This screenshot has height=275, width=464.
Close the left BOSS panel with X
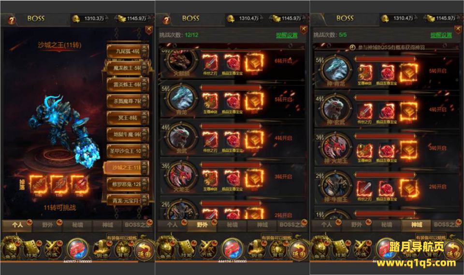pyautogui.click(x=149, y=29)
